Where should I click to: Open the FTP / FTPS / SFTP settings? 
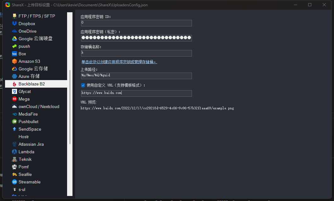(37, 16)
